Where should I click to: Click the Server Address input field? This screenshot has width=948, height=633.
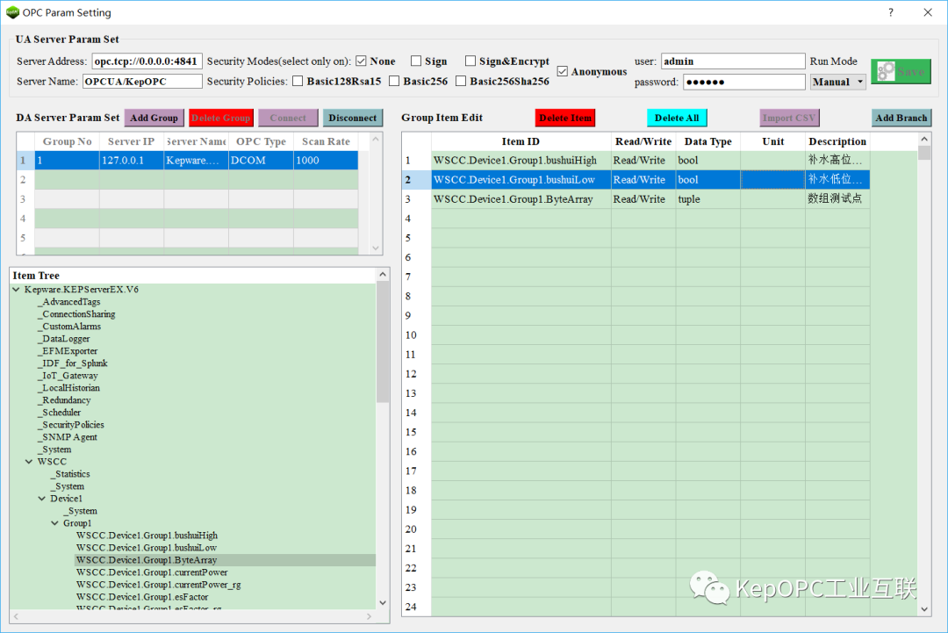tap(147, 61)
